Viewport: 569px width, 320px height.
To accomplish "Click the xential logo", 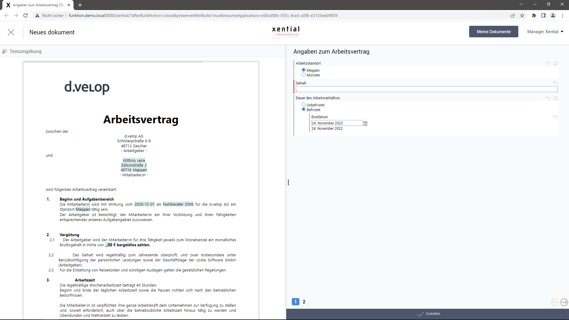I will click(286, 32).
